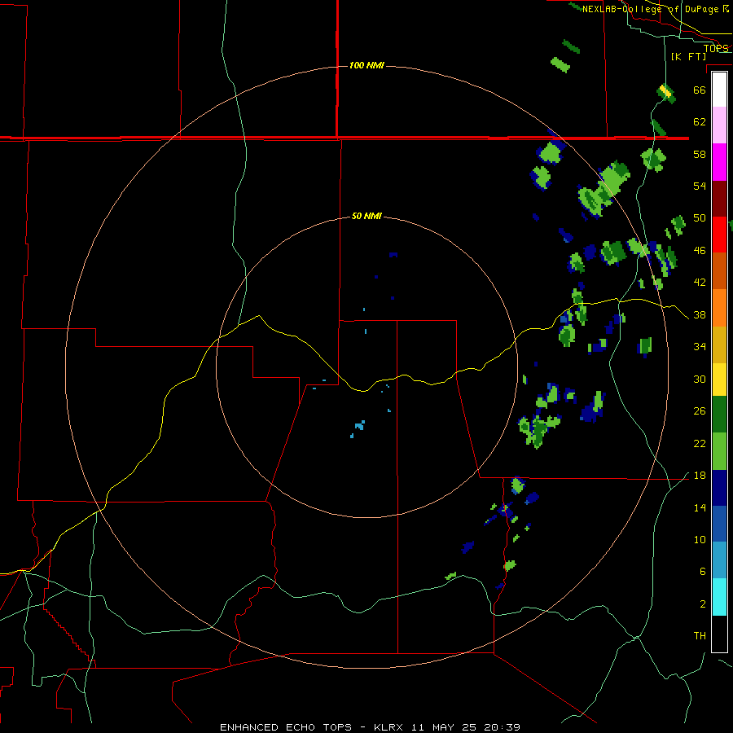Viewport: 733px width, 733px height.
Task: Click the light blue 14 kft legend swatch
Action: click(719, 560)
